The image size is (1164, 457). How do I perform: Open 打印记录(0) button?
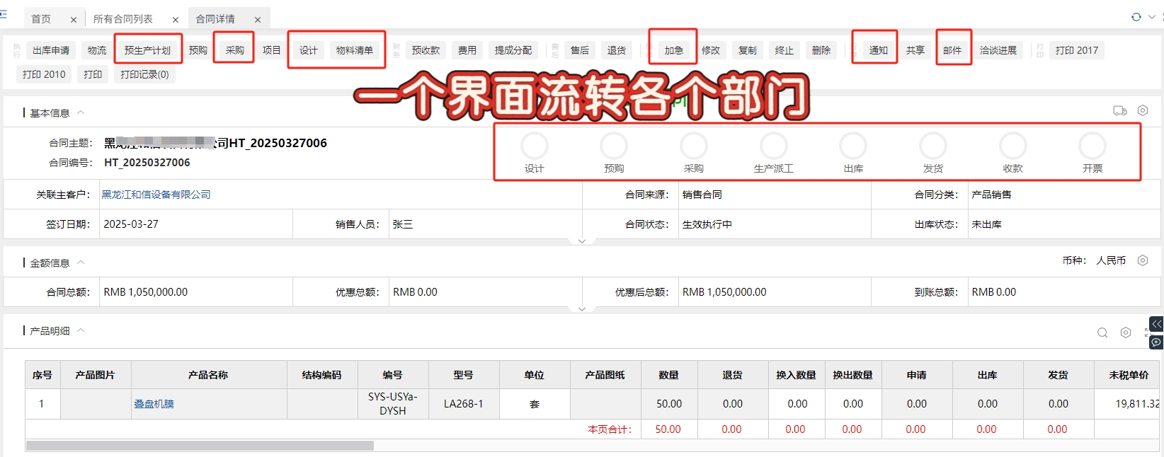click(x=144, y=74)
